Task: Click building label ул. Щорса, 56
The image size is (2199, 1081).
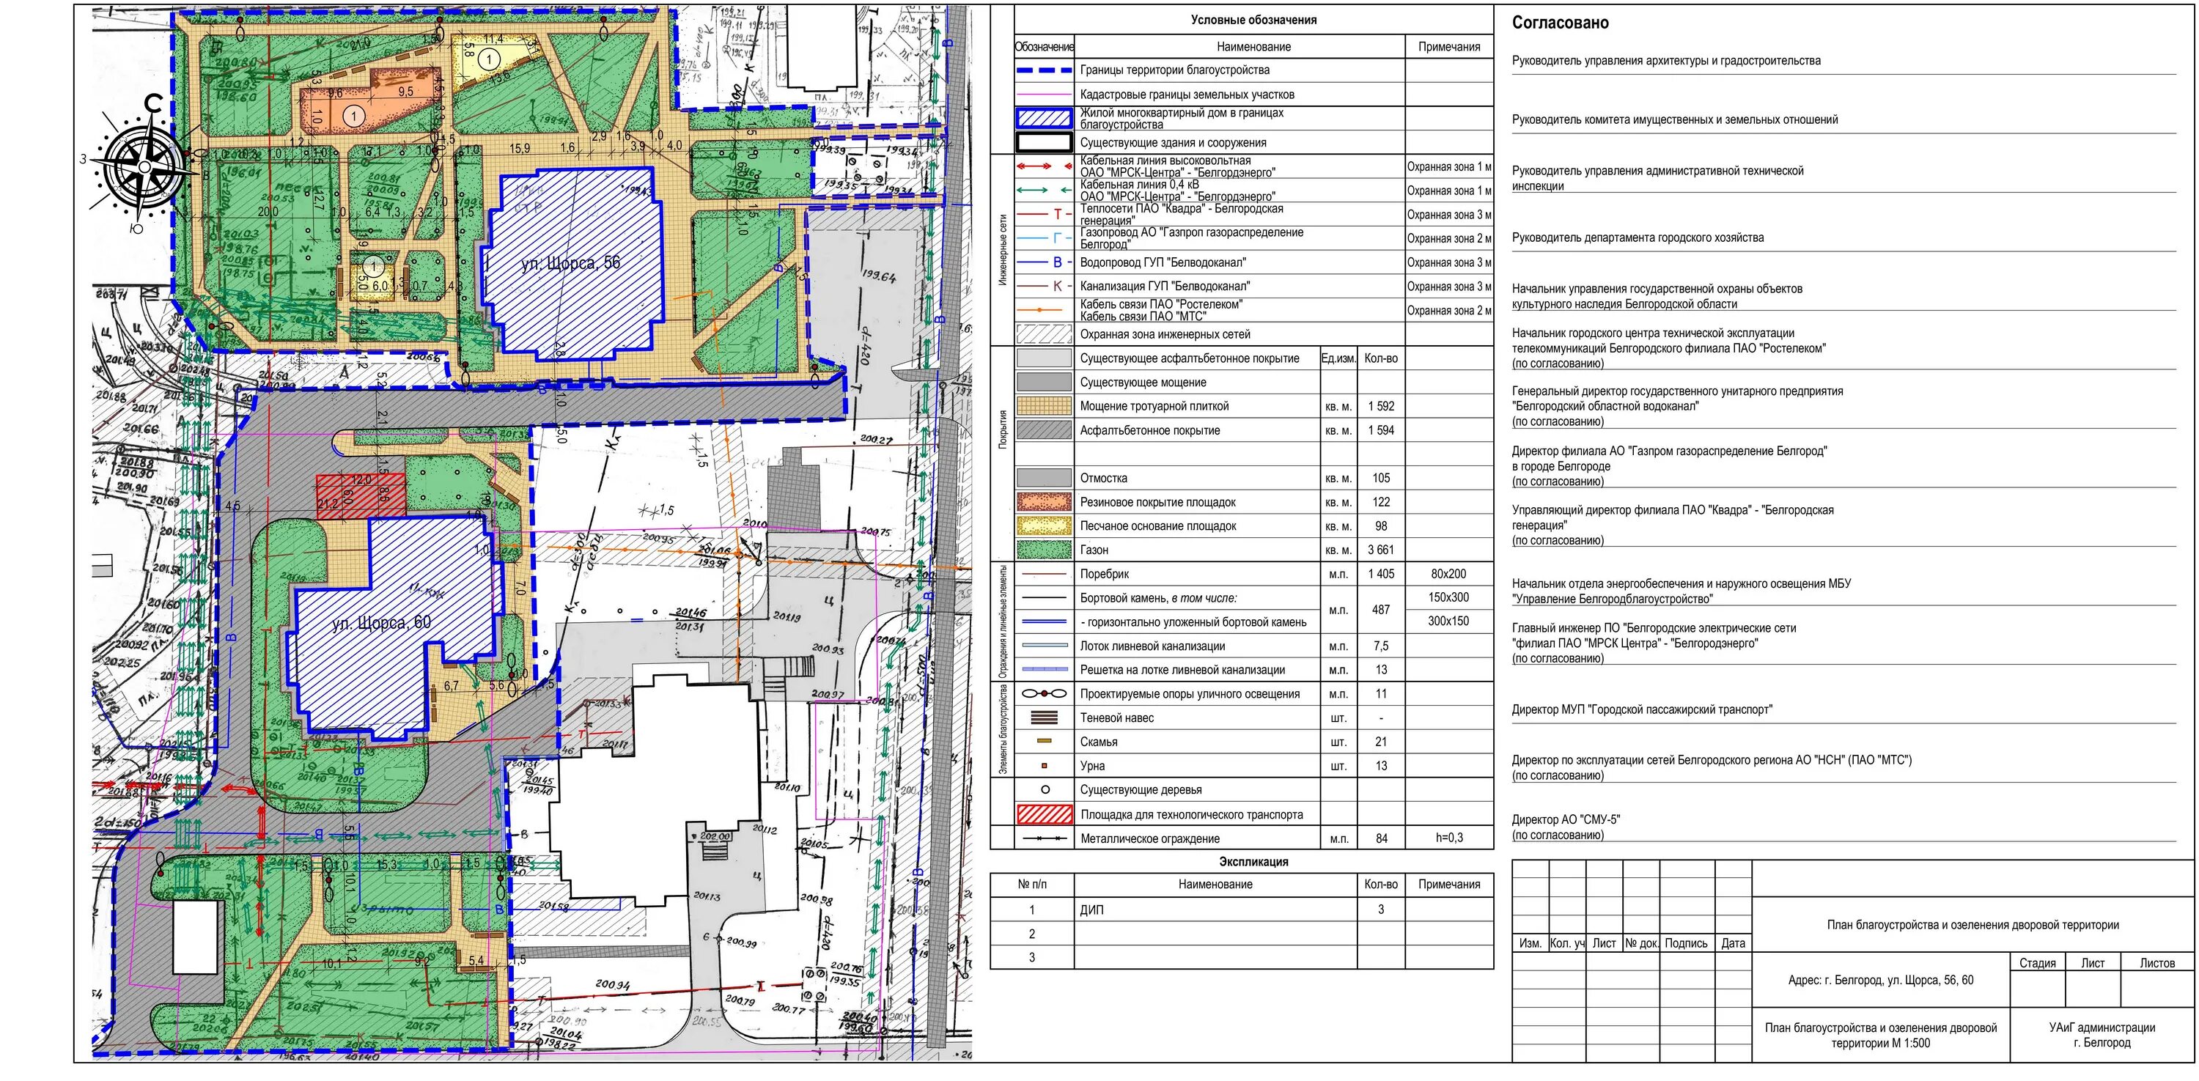Action: click(570, 263)
